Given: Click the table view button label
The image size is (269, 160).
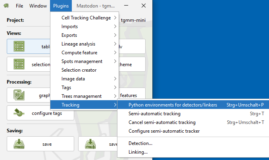Looking at the screenshot, I should [46, 47].
